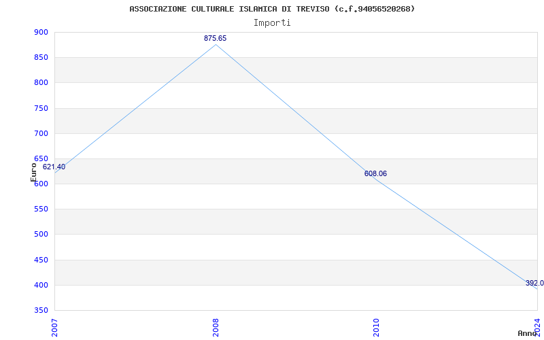Click the 'Anno' x-axis title
544x340 pixels.
click(x=527, y=333)
